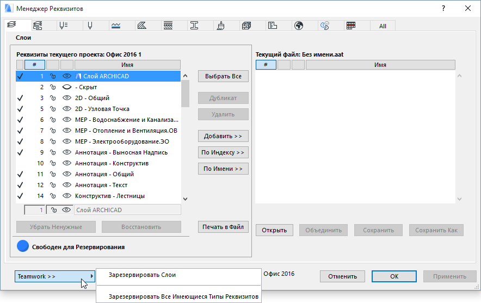
Task: Select the 'Аннотация - Конструктив' layer name
Action: pos(112,163)
